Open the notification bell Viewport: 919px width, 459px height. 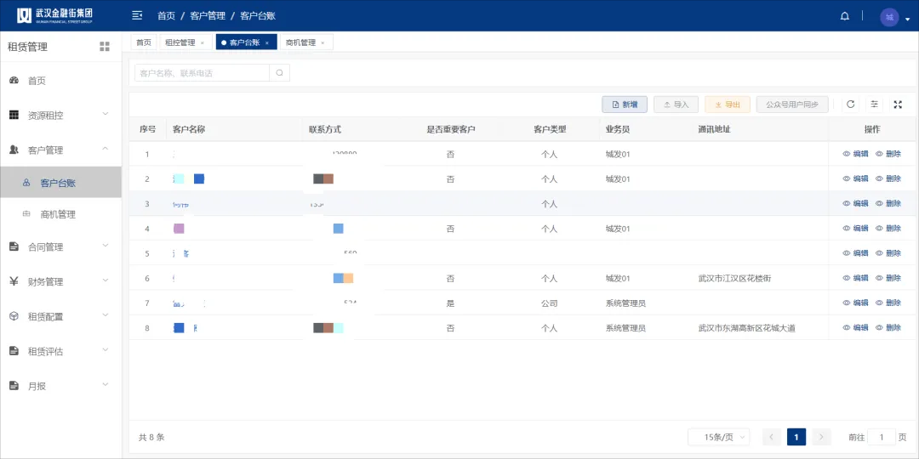(x=845, y=16)
